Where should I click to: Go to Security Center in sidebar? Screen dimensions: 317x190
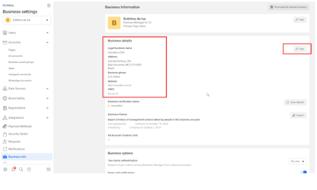[x=20, y=134]
